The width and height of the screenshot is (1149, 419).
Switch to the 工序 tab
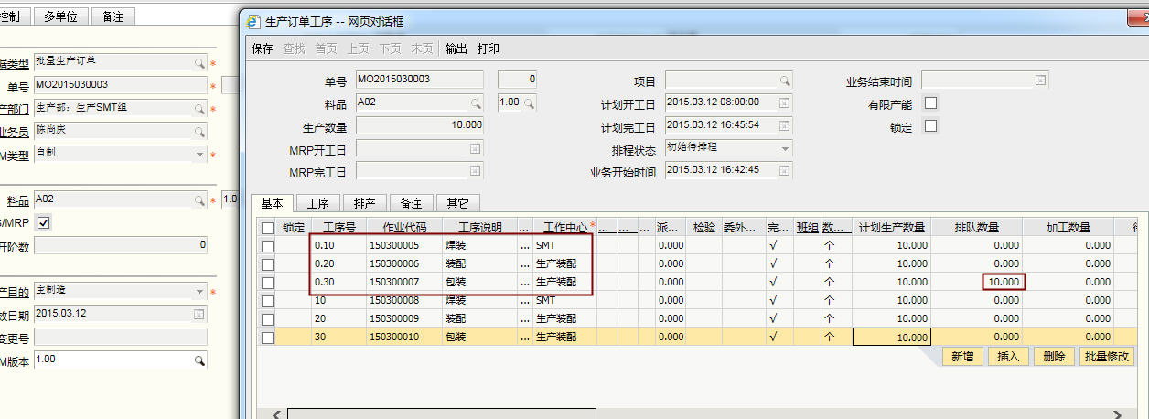point(318,203)
